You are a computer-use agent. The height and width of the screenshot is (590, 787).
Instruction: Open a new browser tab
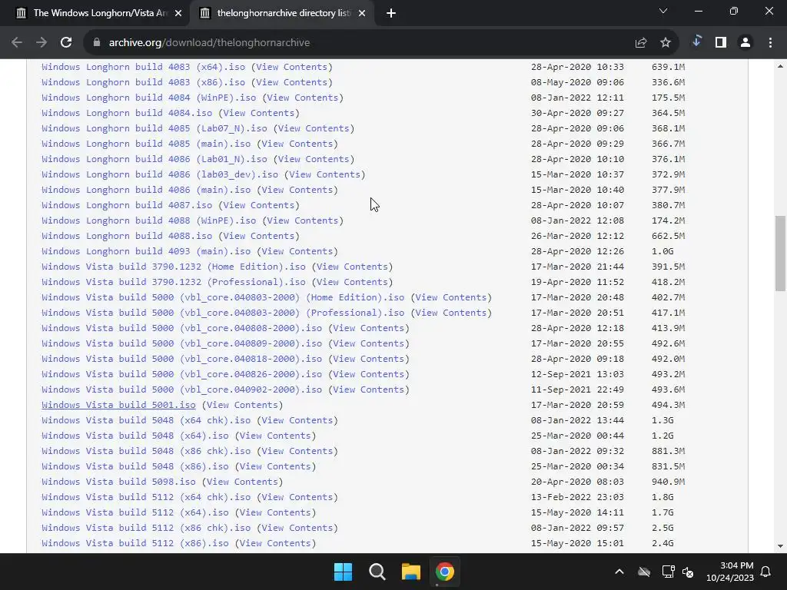391,13
